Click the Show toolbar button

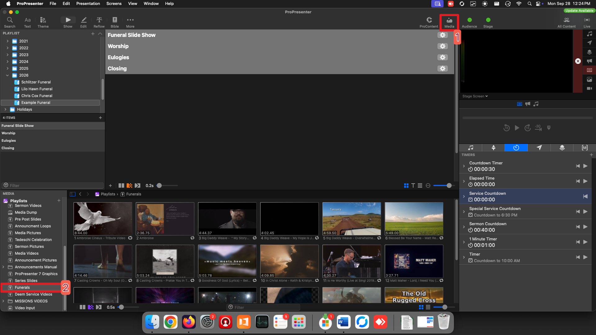pyautogui.click(x=68, y=22)
